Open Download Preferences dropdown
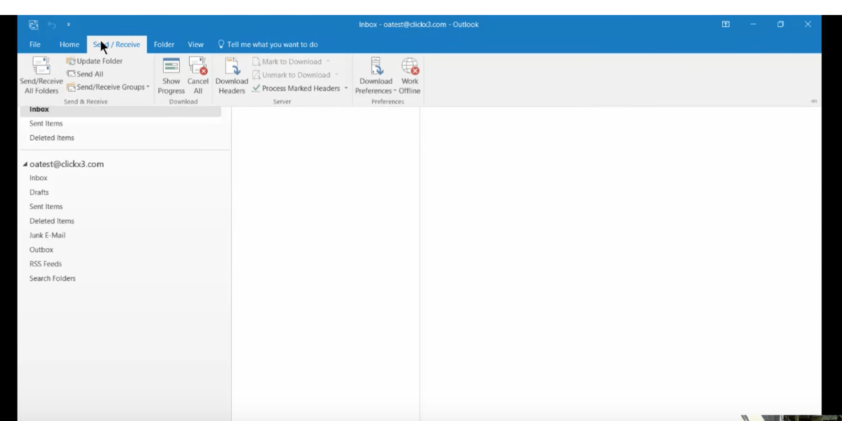Screen dimensions: 842x421 point(375,76)
